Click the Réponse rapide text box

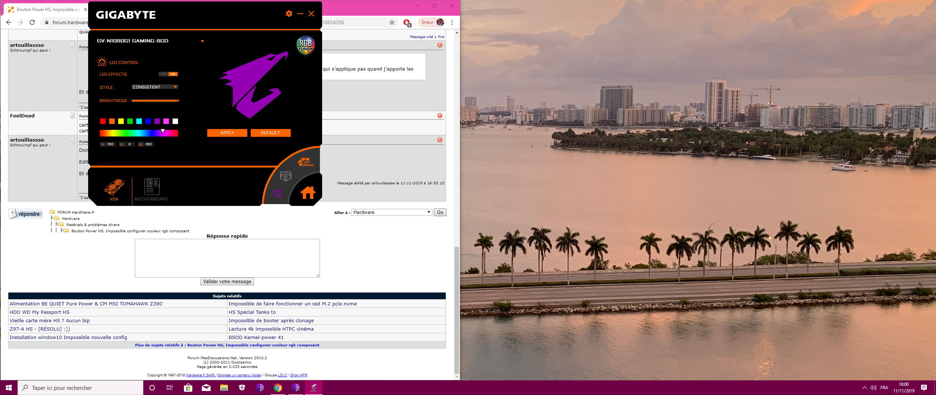click(227, 258)
